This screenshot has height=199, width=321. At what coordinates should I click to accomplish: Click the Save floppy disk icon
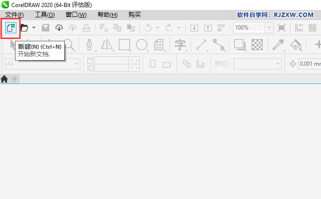click(x=46, y=28)
